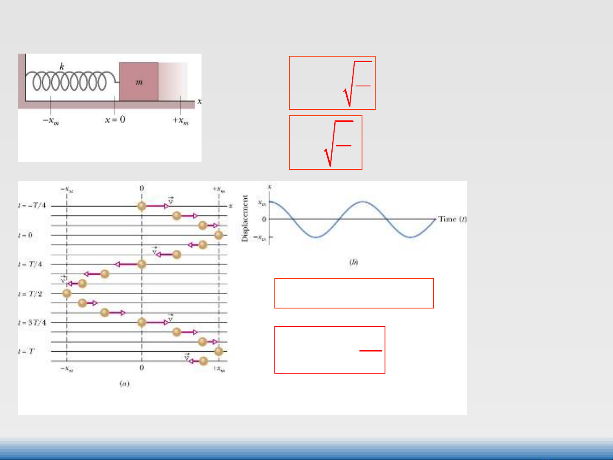Click the mass block labeled m
Viewport: 613px width, 460px height.
click(138, 82)
